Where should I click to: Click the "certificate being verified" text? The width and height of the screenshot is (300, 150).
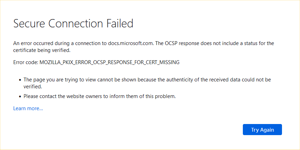[x=42, y=50]
